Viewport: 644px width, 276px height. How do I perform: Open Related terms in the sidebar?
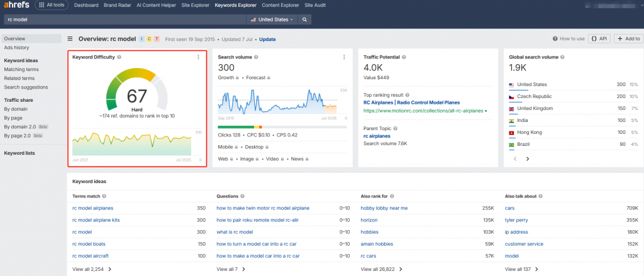pyautogui.click(x=19, y=78)
